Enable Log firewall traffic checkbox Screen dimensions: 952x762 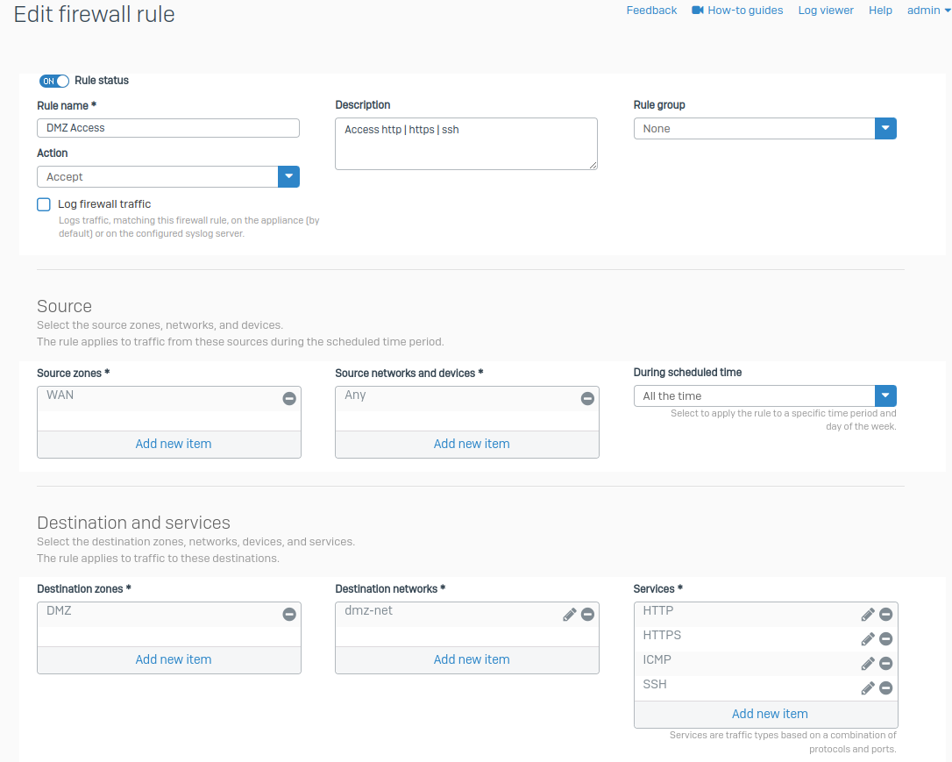(44, 204)
